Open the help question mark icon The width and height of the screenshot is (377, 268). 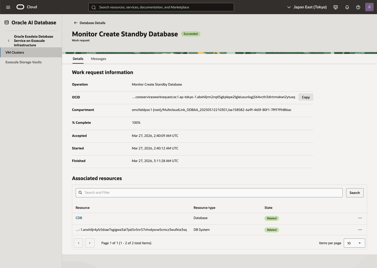pos(358,7)
